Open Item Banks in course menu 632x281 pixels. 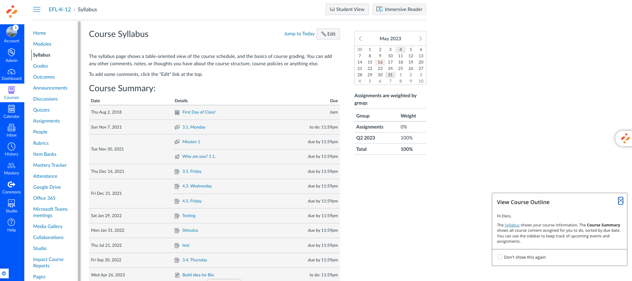(45, 154)
